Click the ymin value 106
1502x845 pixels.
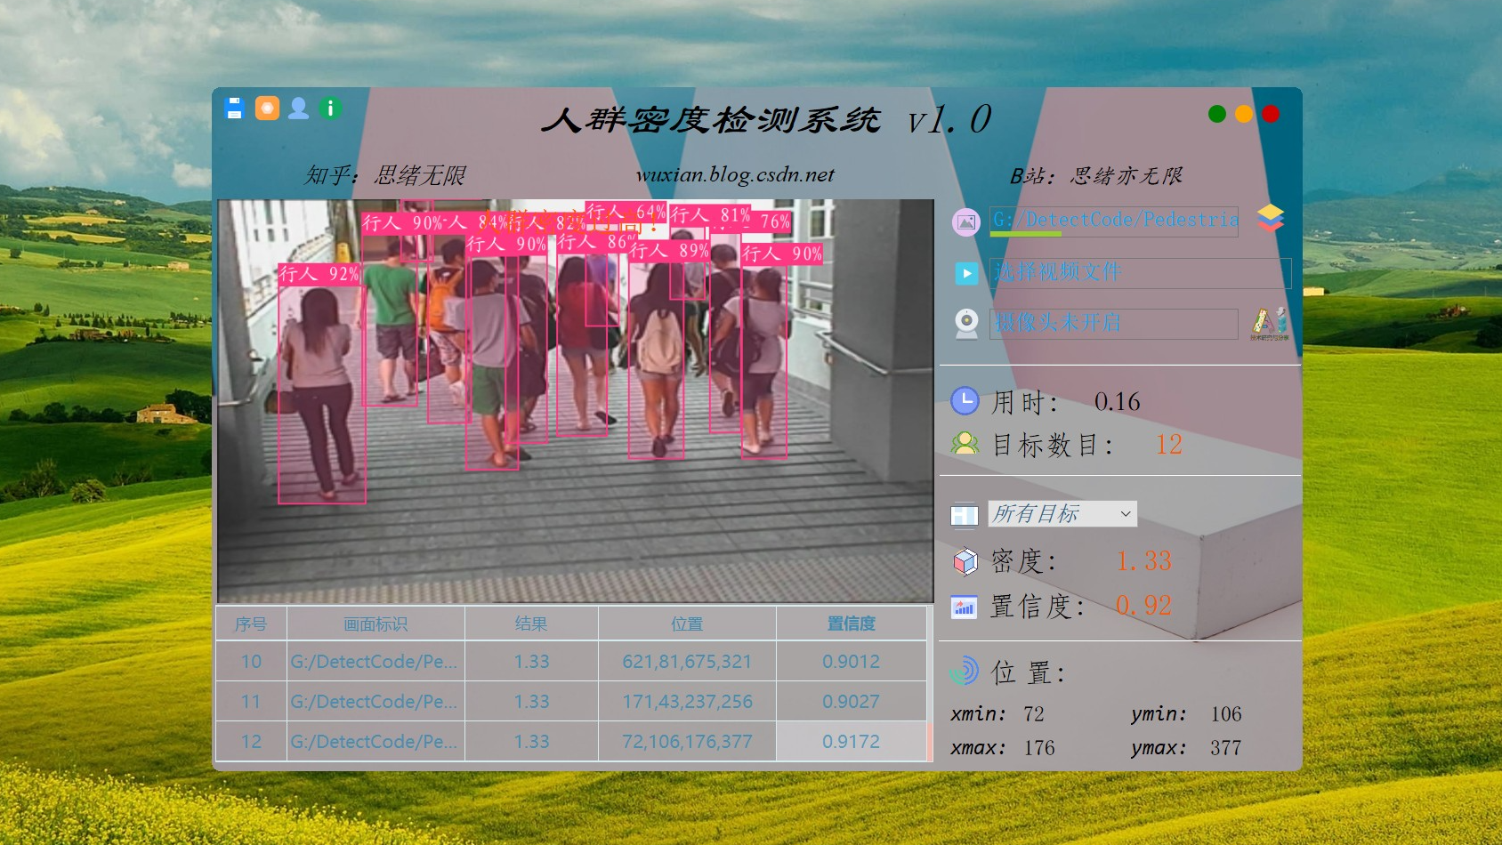[1226, 714]
